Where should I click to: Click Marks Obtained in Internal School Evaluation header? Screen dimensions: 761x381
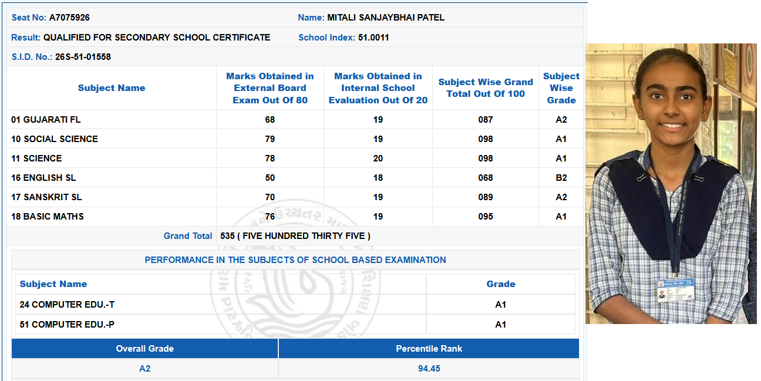coord(378,88)
